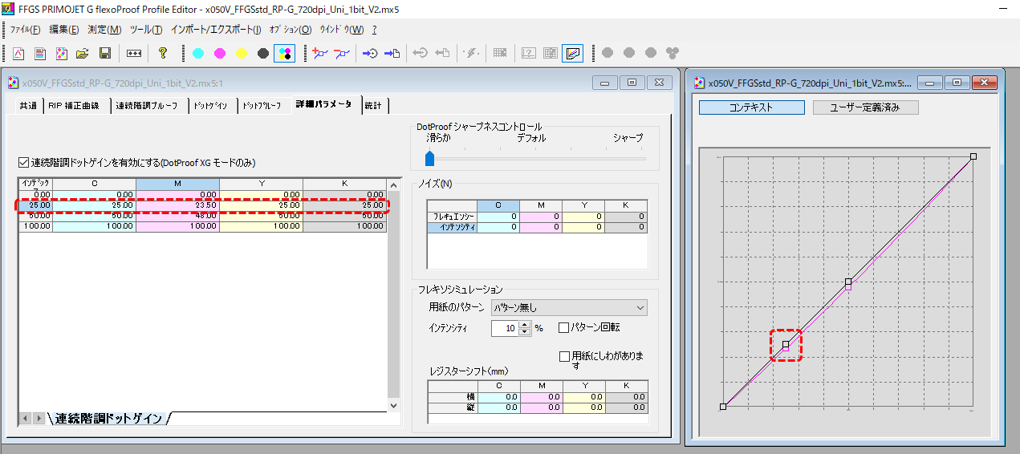
Task: Enable the 用紙にしわがあります checkbox
Action: click(563, 355)
